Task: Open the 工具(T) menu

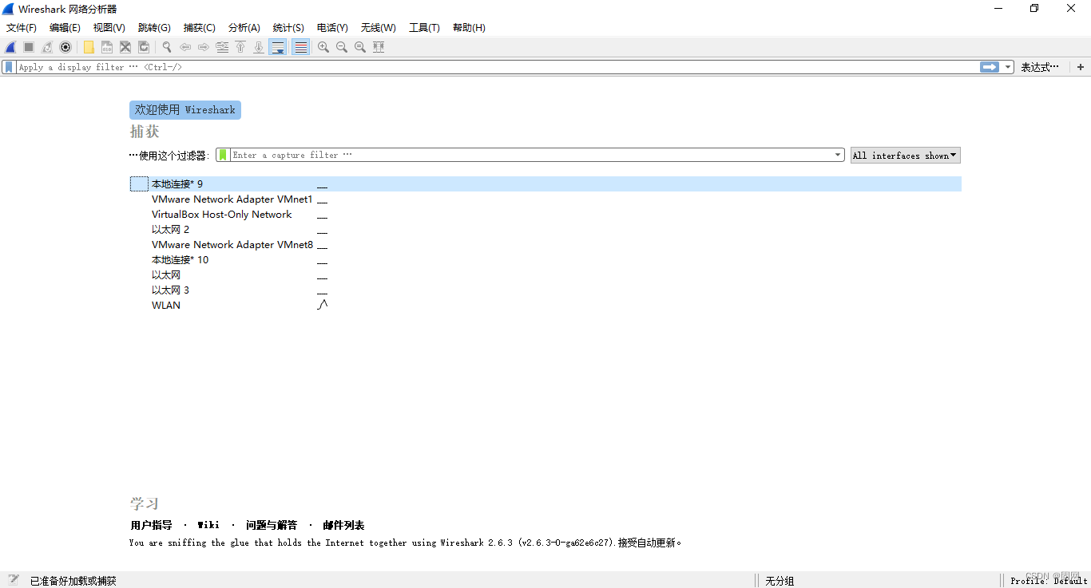Action: point(424,28)
